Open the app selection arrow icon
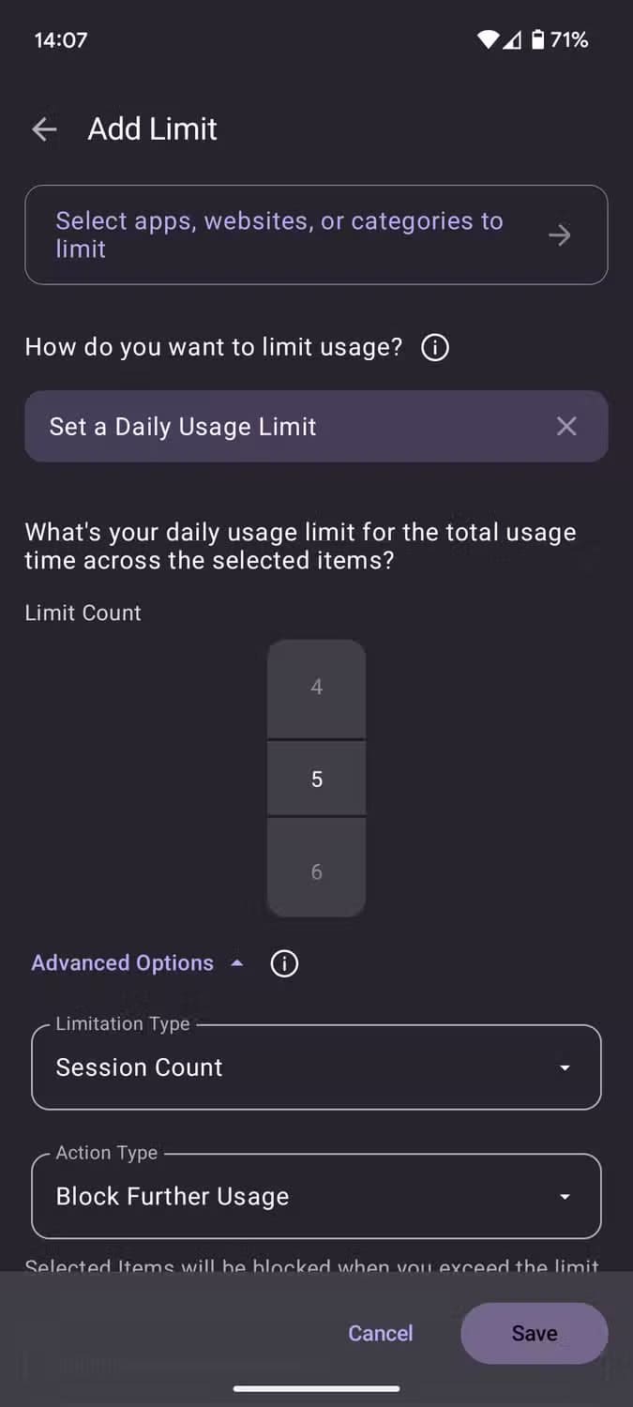The width and height of the screenshot is (633, 1407). pyautogui.click(x=560, y=234)
